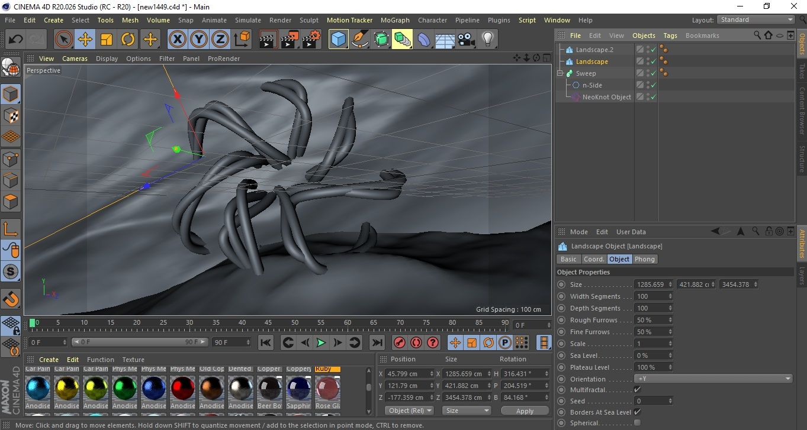The image size is (807, 430).
Task: Disable Borders At Sea Level checkbox
Action: [x=637, y=412]
